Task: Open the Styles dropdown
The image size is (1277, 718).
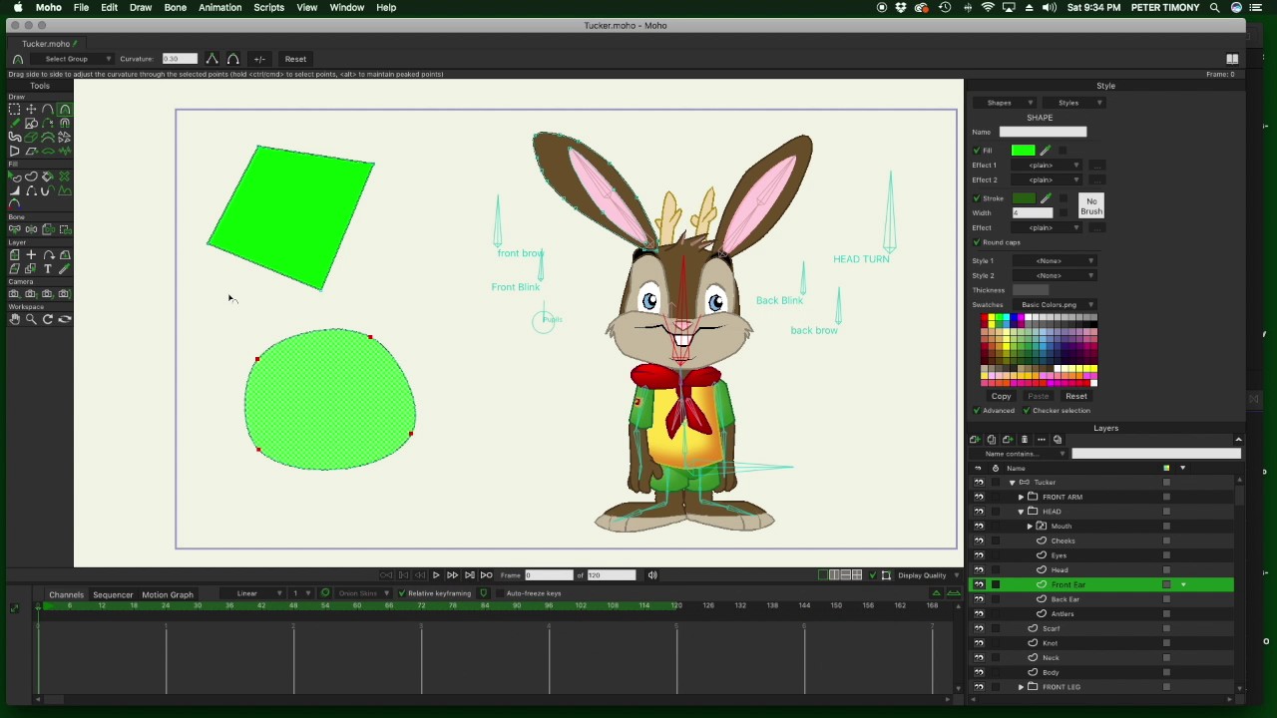Action: (x=1073, y=103)
